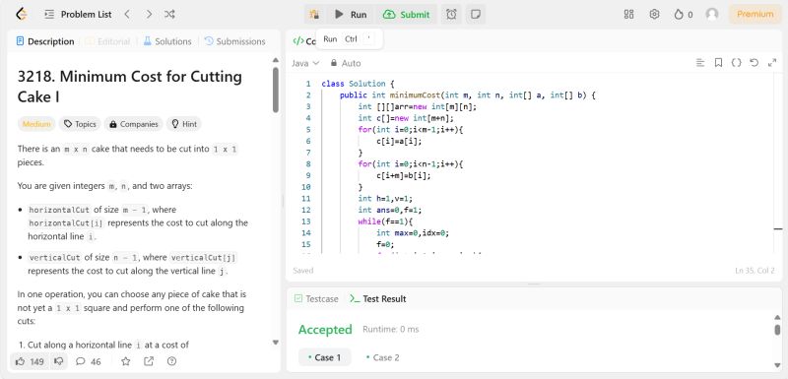Format the code with lines icon
This screenshot has height=379, width=788.
point(700,63)
